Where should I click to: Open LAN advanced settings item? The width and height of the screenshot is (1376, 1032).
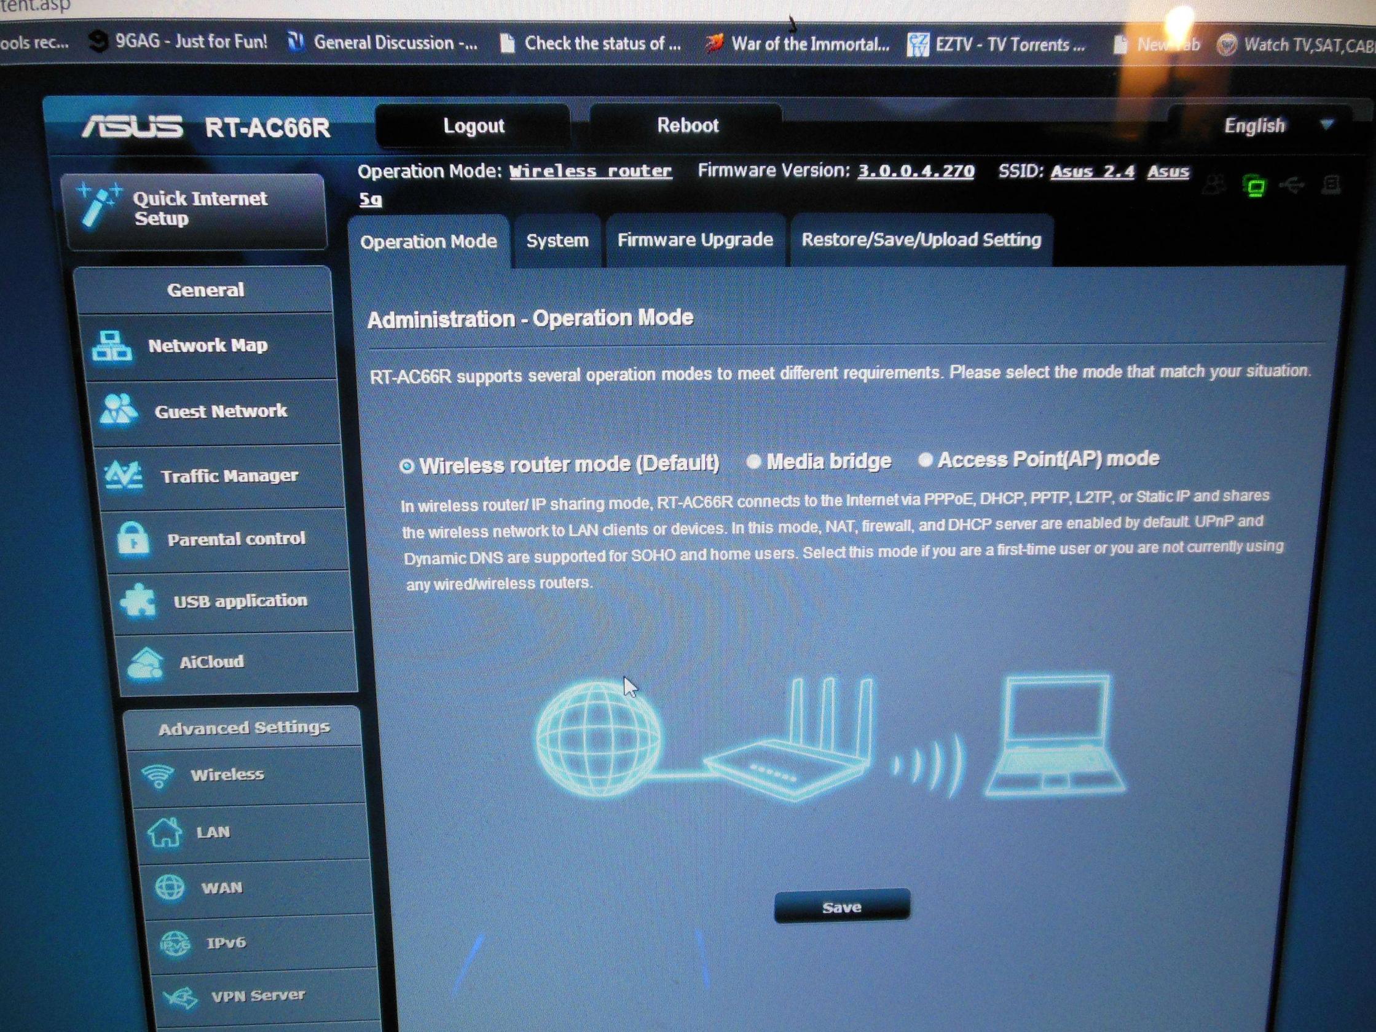point(253,832)
